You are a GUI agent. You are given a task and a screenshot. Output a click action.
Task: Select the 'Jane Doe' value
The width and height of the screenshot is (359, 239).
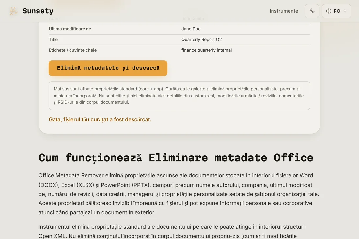coord(191,29)
